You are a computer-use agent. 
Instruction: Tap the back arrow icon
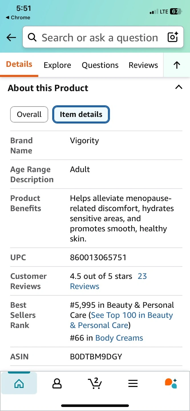coord(11,37)
